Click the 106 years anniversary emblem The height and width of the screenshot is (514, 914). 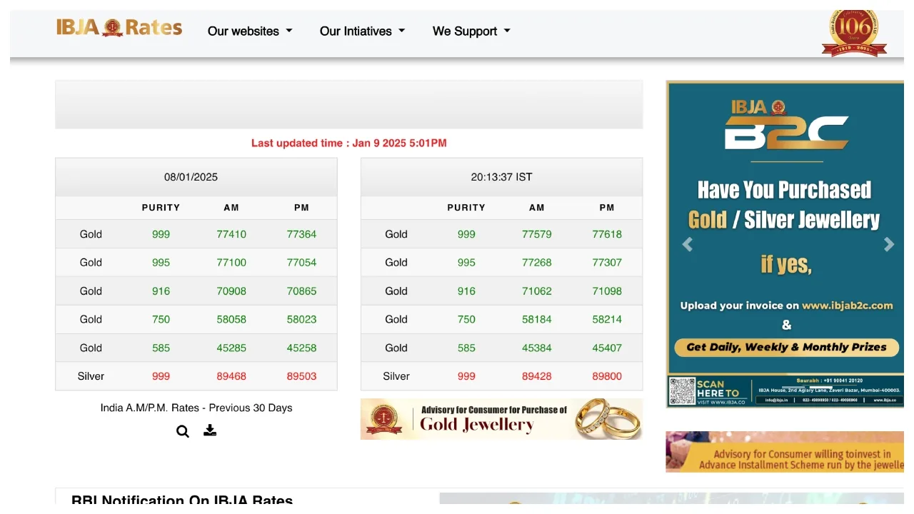pos(854,32)
